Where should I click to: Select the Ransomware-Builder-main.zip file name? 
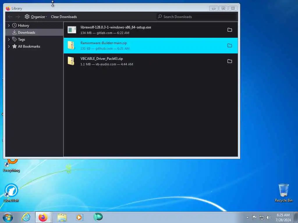click(x=104, y=43)
